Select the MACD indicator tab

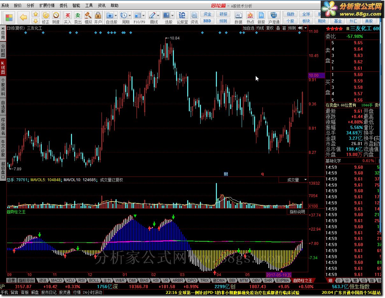click(57, 280)
